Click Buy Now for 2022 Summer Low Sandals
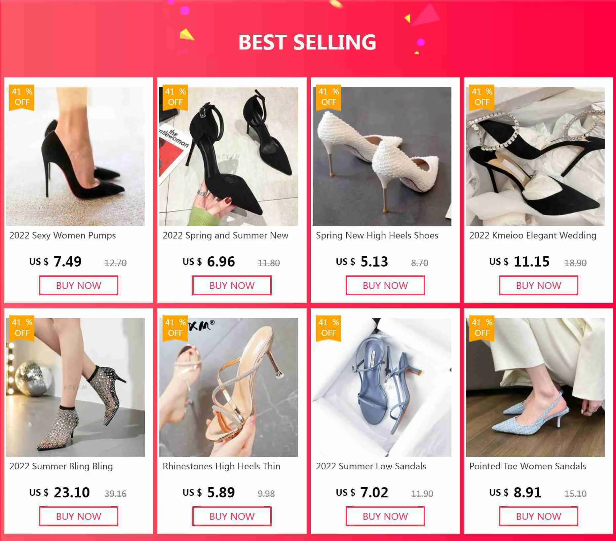This screenshot has height=541, width=616. point(385,516)
